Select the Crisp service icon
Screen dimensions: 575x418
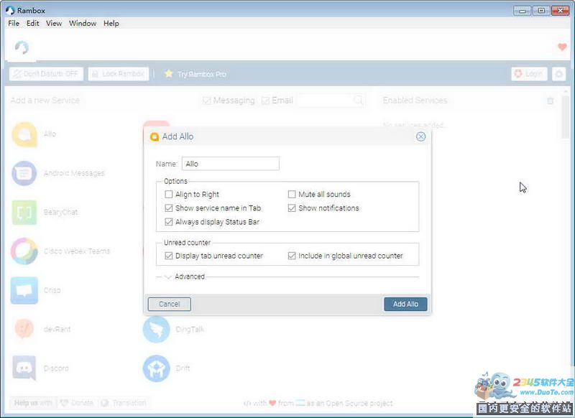coord(24,290)
